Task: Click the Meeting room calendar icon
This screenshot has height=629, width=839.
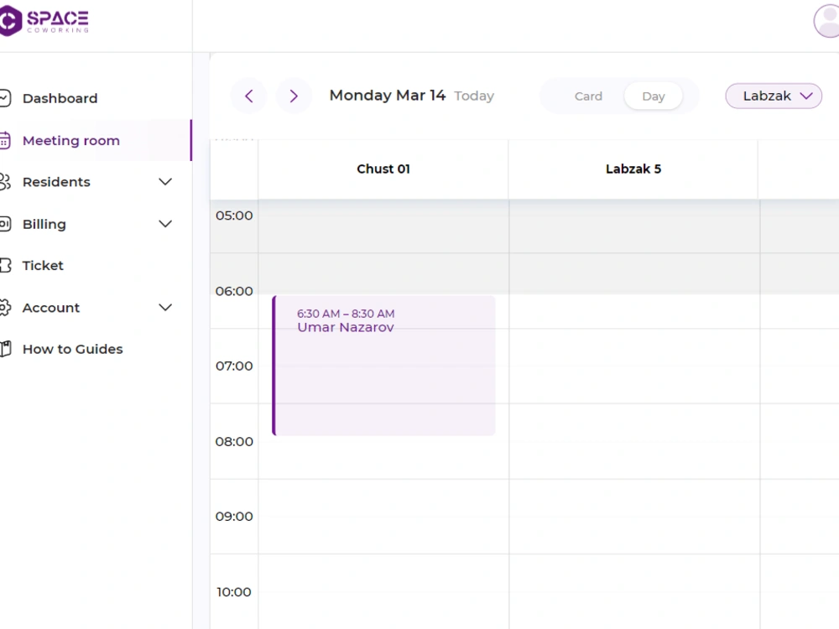Action: [x=4, y=140]
